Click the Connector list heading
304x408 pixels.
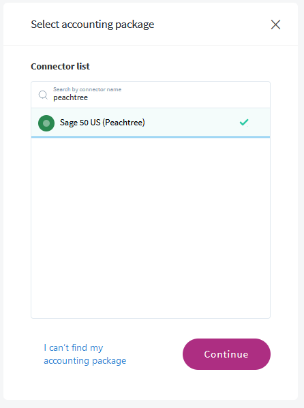[60, 66]
